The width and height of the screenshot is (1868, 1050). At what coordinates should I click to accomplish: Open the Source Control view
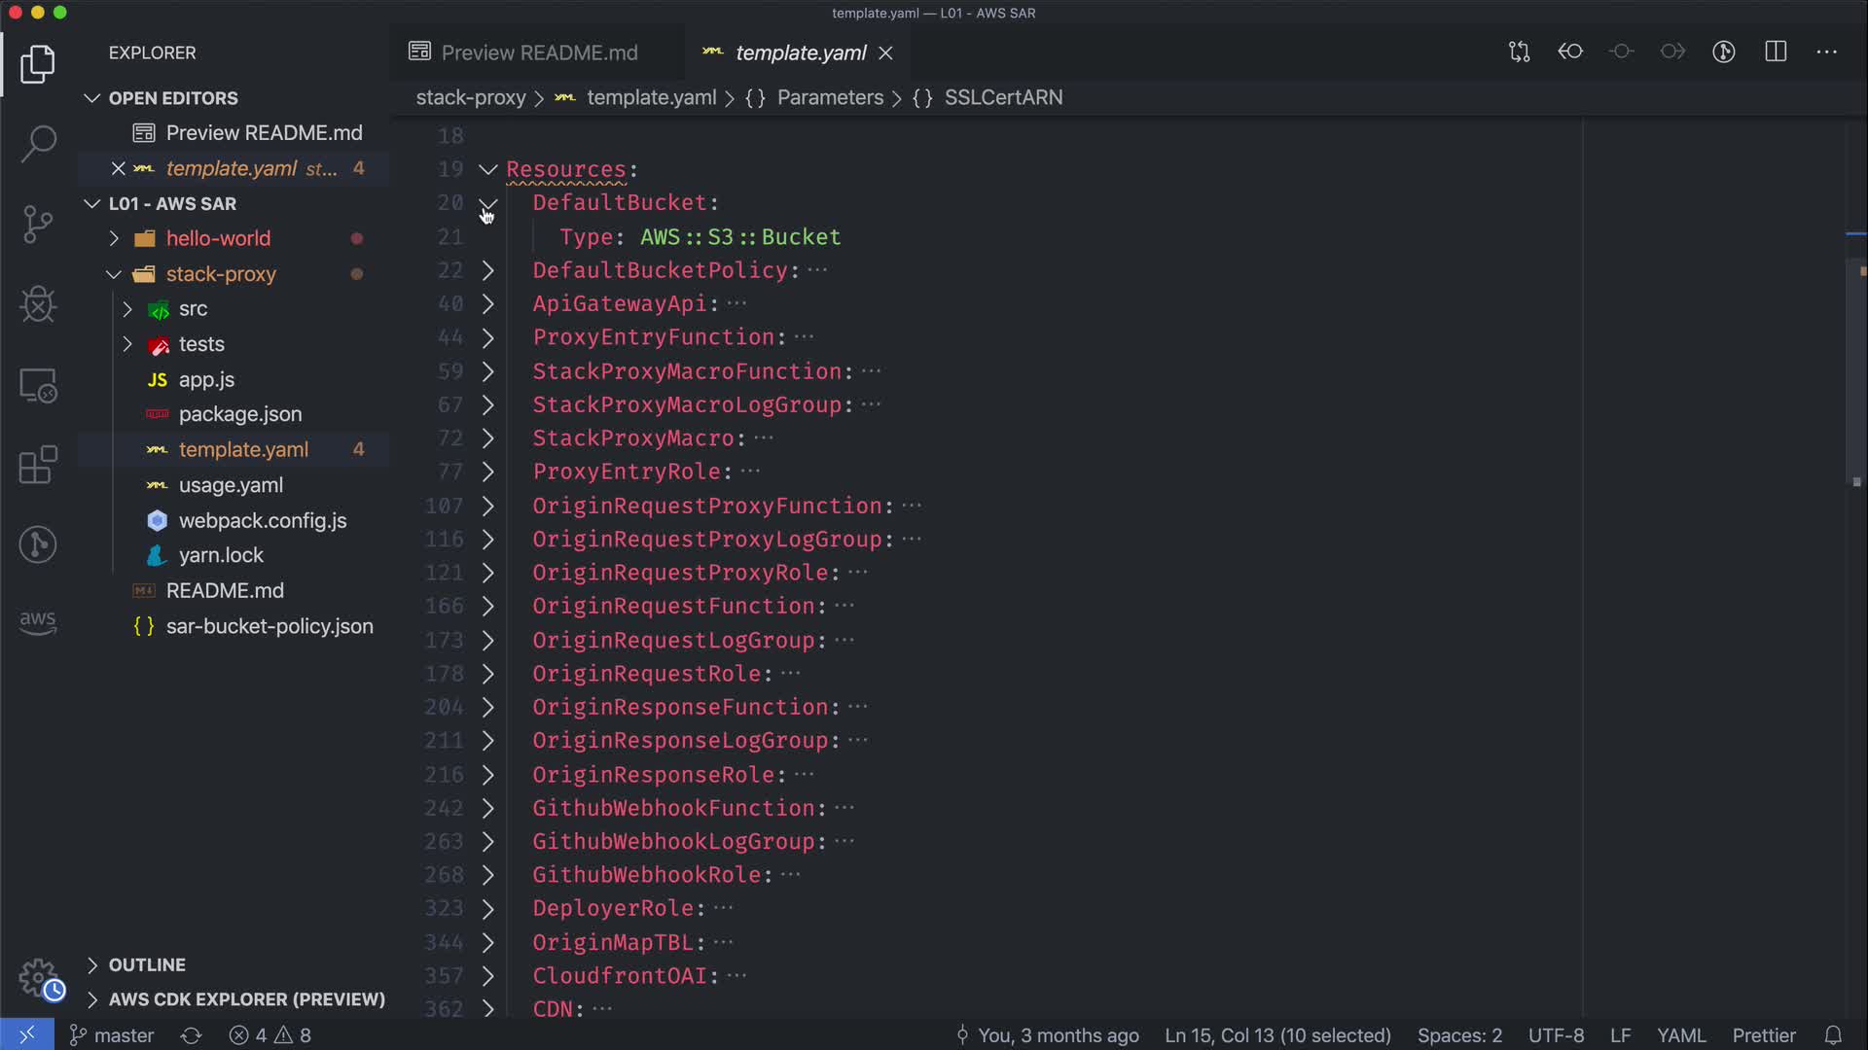[x=38, y=225]
